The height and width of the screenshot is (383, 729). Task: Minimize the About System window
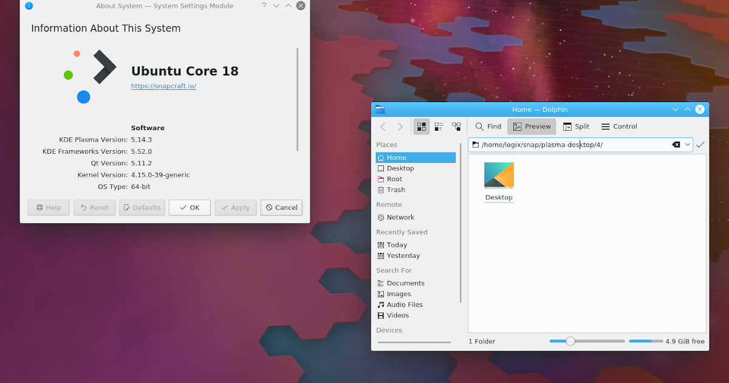tap(276, 5)
